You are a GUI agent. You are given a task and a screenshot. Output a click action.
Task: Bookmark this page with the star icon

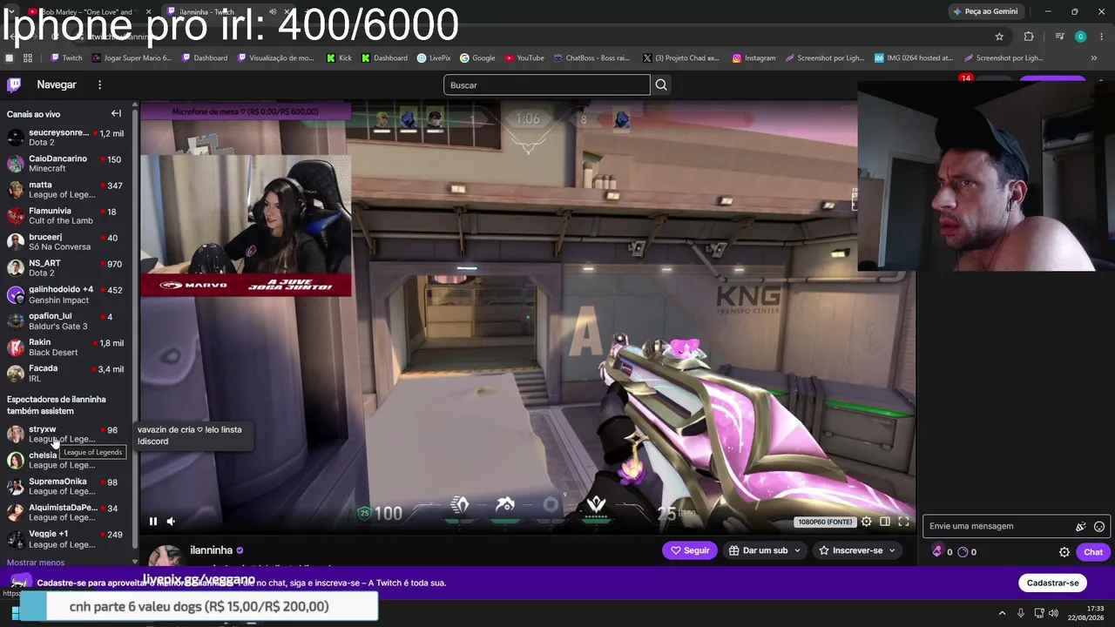pos(999,37)
